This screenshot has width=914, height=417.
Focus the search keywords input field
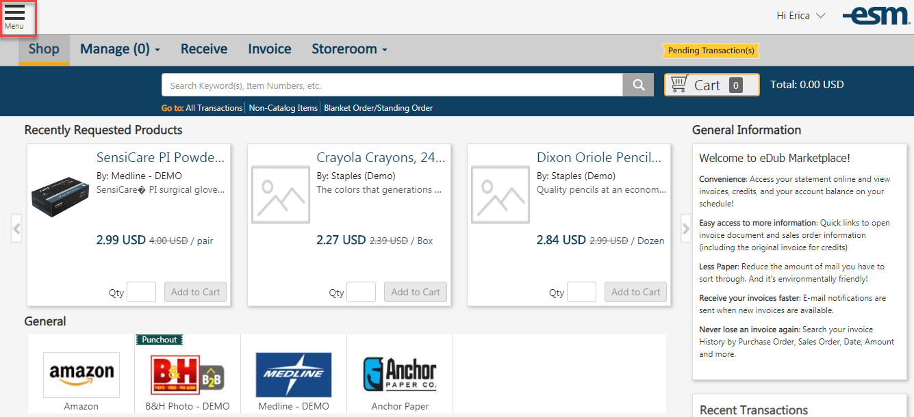pyautogui.click(x=392, y=85)
